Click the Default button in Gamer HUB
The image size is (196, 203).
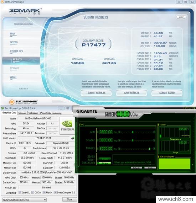point(136,168)
